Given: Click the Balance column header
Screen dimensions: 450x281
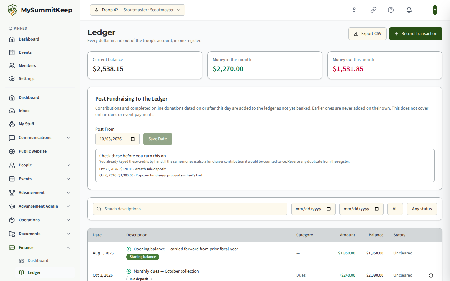Looking at the screenshot, I should click(376, 235).
